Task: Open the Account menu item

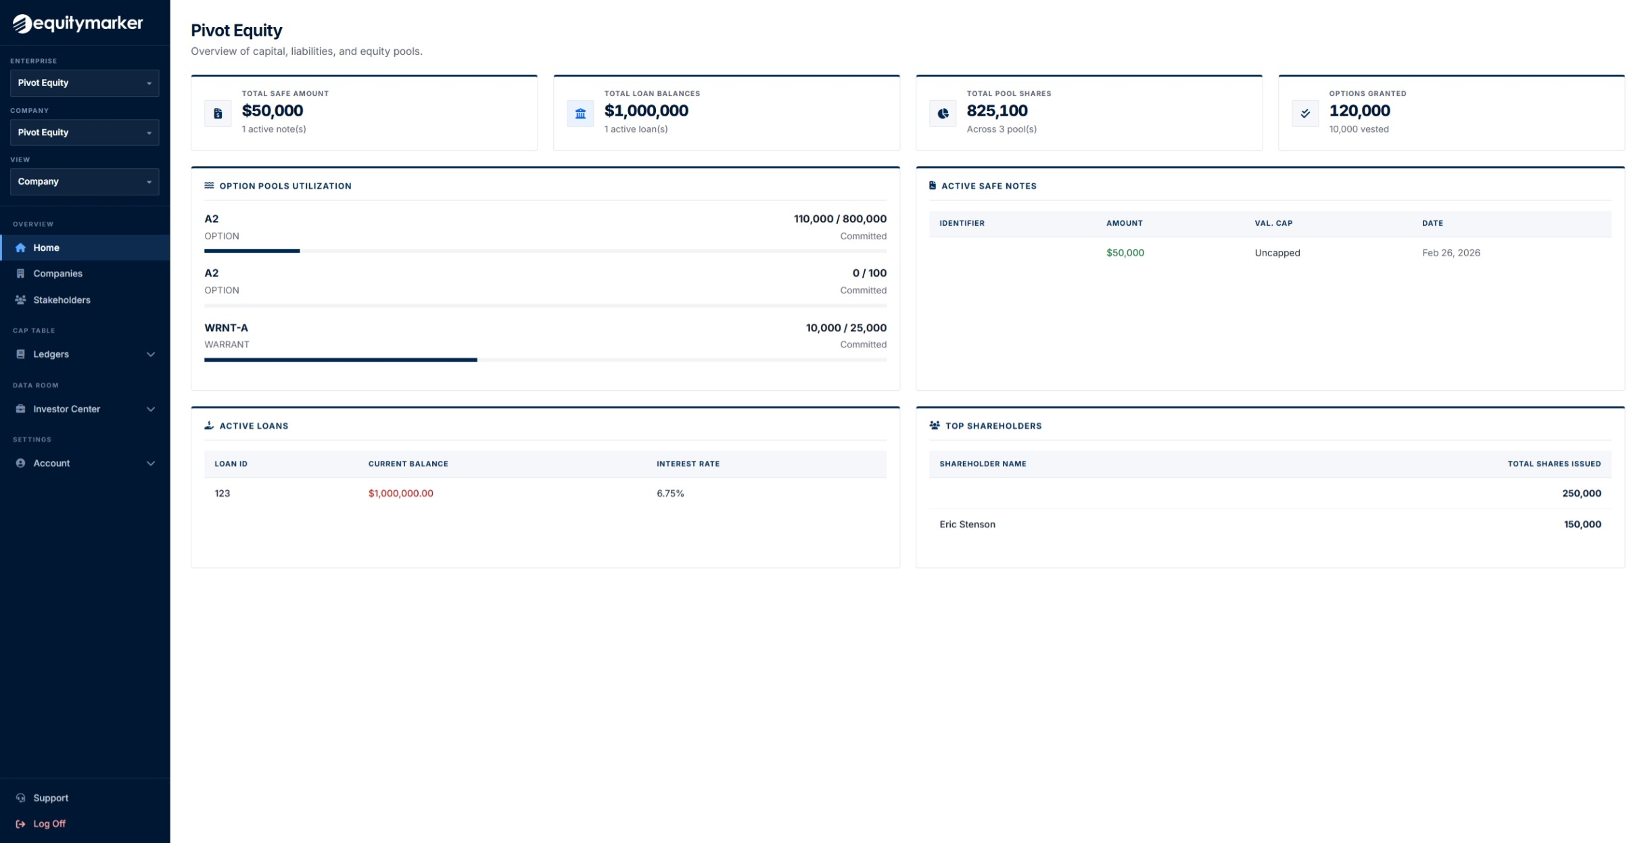Action: coord(85,463)
